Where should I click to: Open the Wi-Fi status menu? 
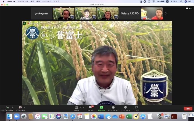[x=153, y=1]
